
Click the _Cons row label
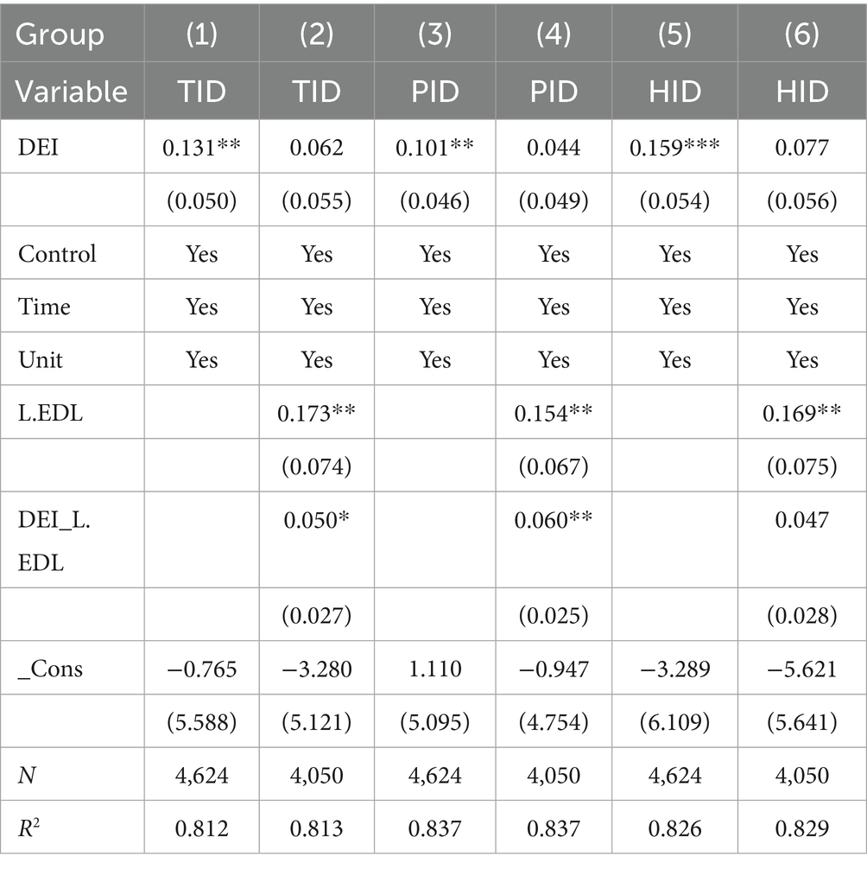(x=51, y=668)
